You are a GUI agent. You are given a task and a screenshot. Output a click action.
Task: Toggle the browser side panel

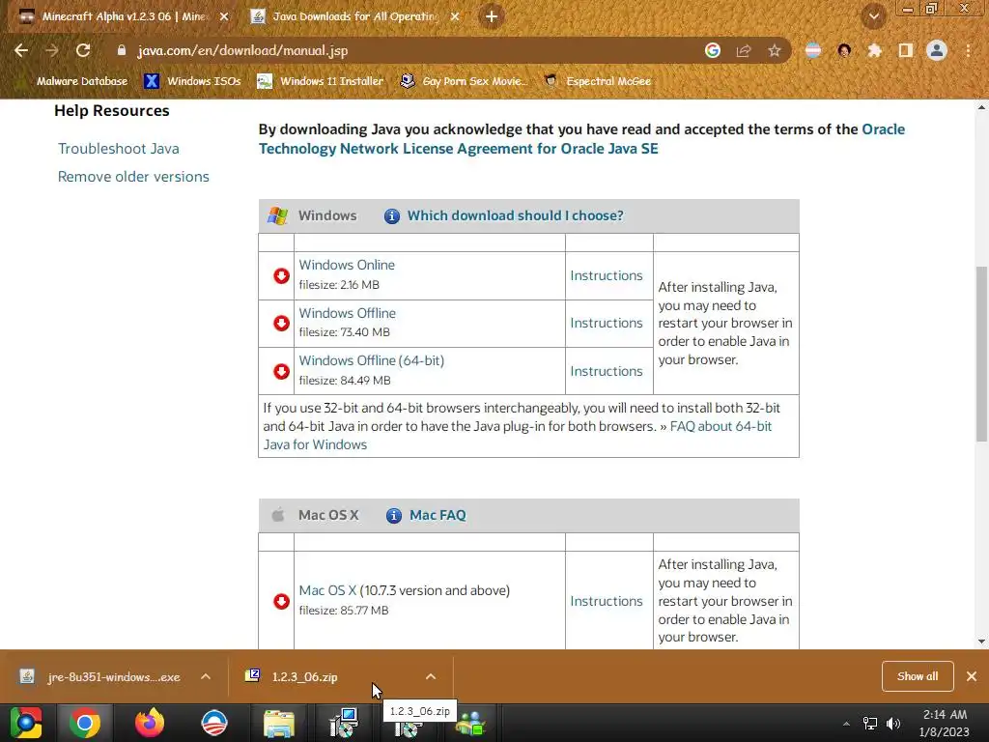(906, 50)
